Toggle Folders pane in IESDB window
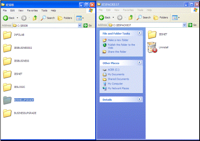Screen dimensions: 200x141 coord(65,18)
